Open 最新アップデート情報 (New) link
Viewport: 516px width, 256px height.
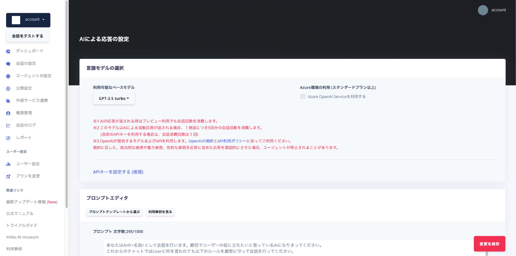32,202
